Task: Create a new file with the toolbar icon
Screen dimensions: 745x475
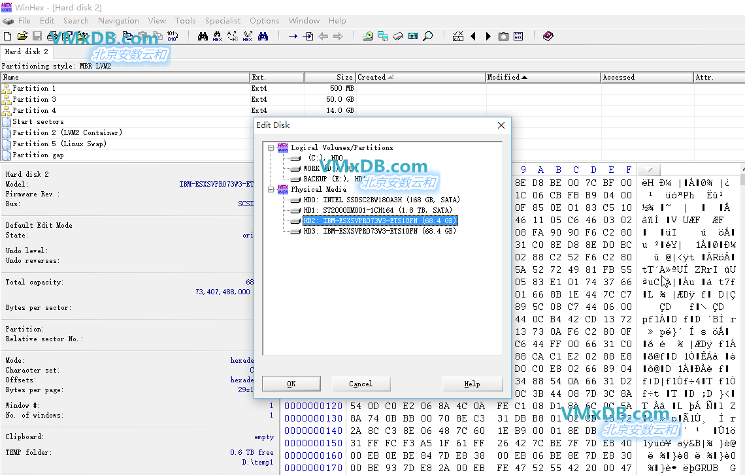Action: [x=8, y=36]
